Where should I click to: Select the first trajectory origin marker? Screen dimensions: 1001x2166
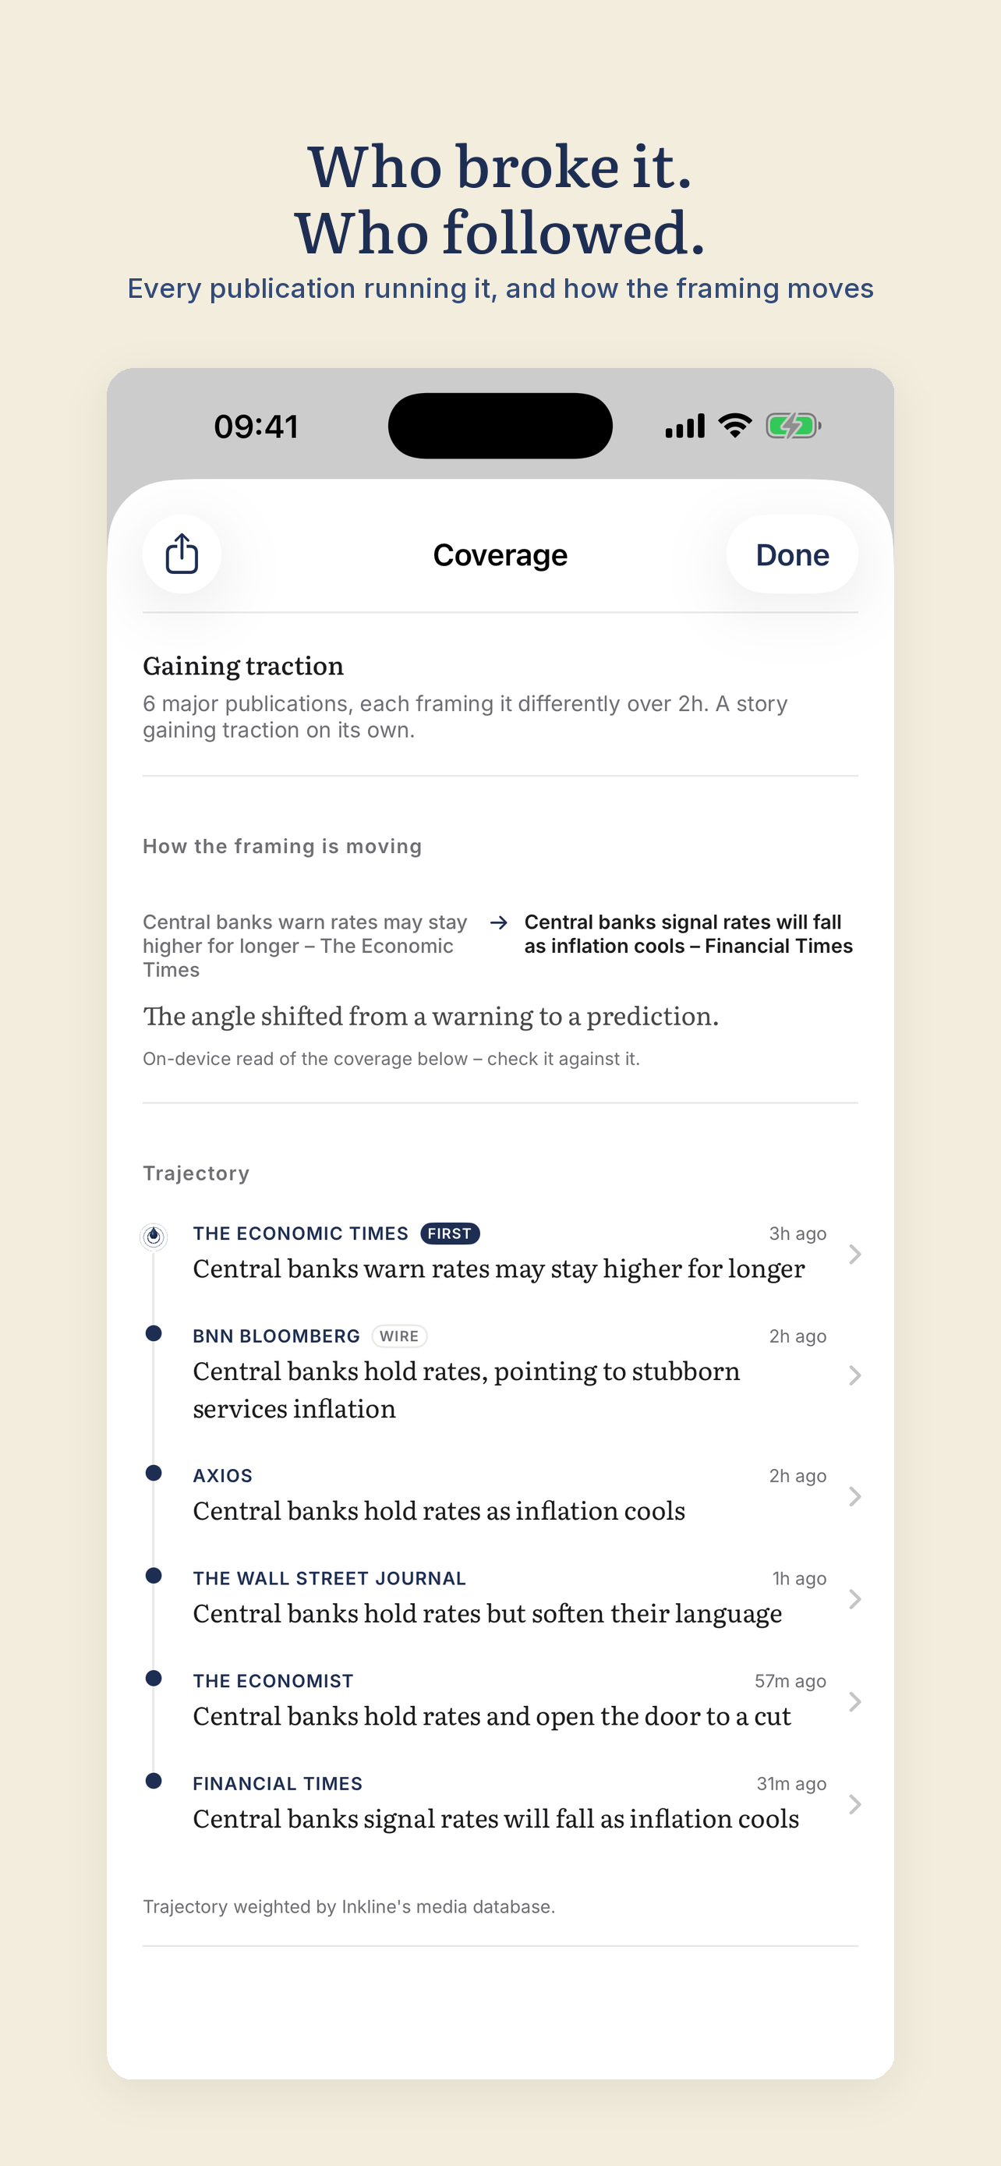pos(154,1236)
